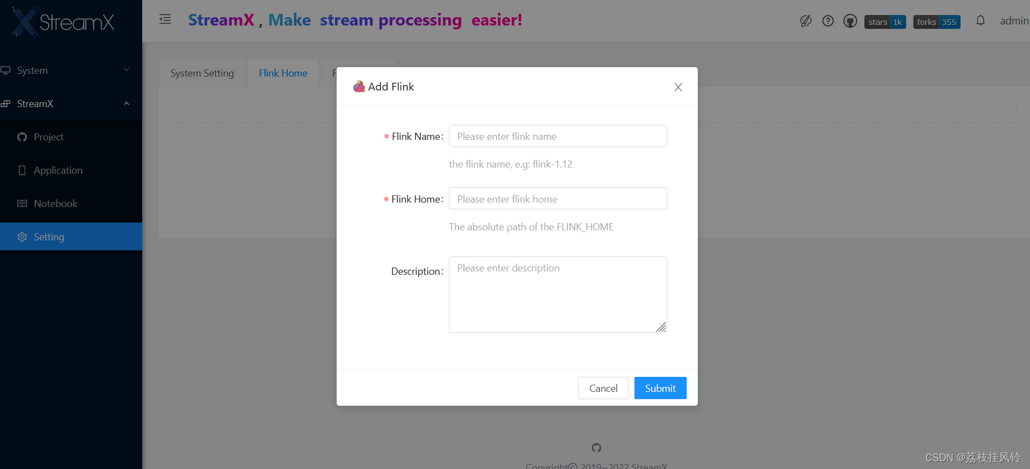Collapse the sidebar with the menu-fold icon
The width and height of the screenshot is (1030, 469).
(165, 19)
